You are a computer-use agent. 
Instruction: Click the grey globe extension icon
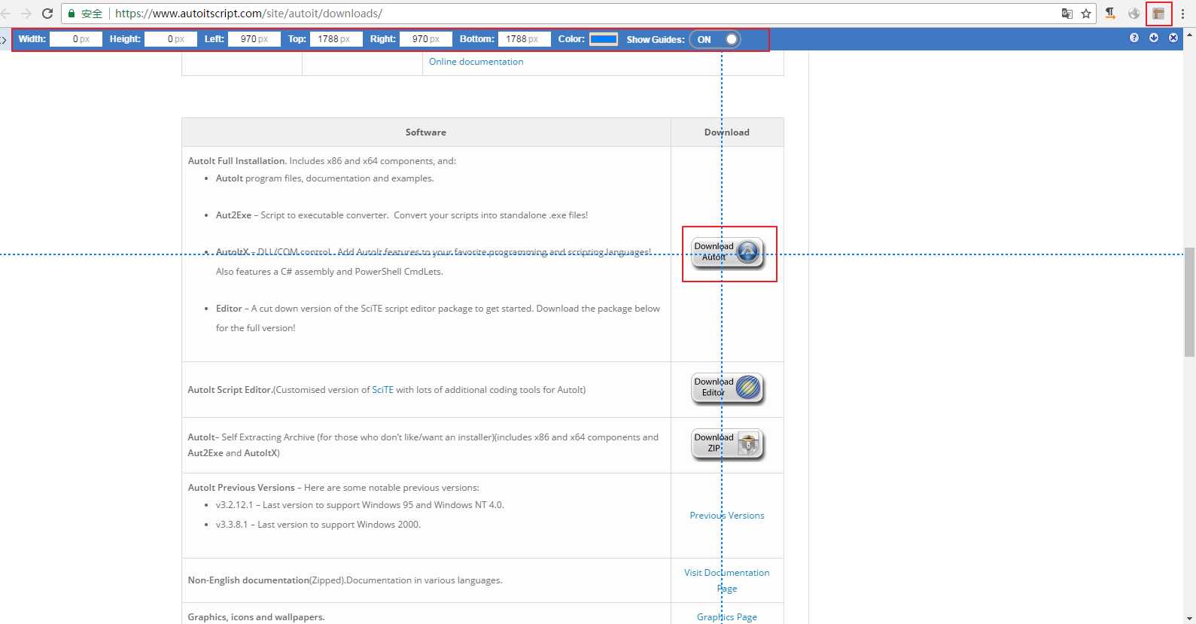pos(1134,14)
